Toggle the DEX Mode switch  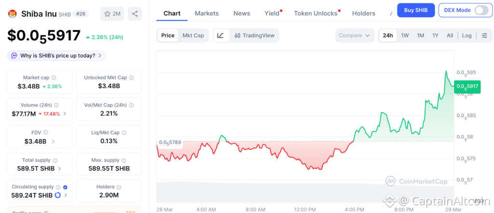point(481,10)
